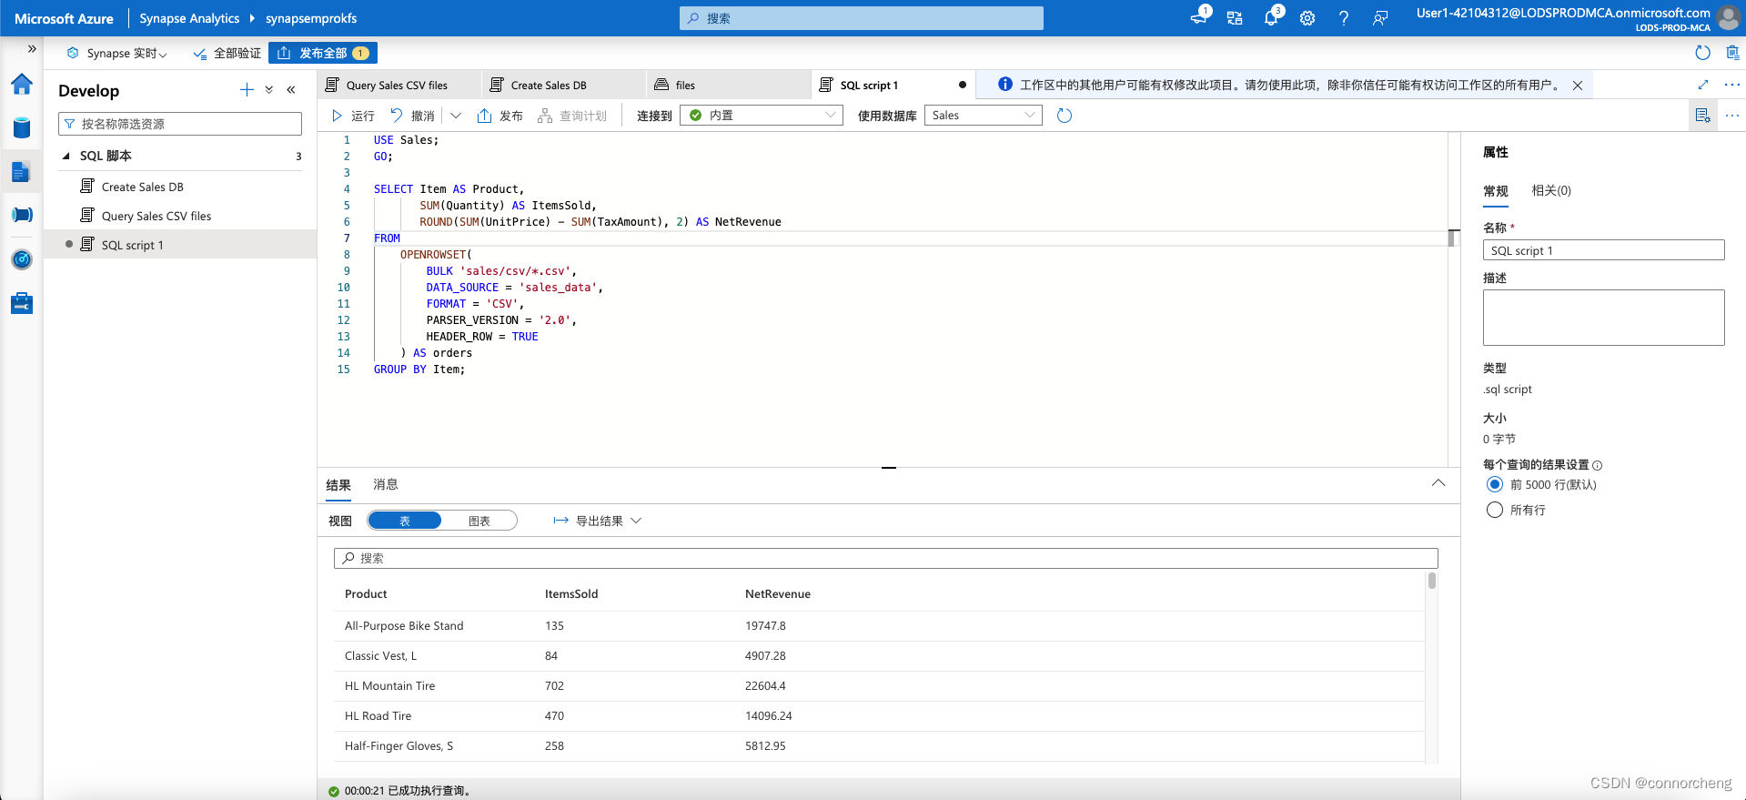Open the Manage hub toolbox icon
Screen dimensions: 1746x800
click(22, 303)
